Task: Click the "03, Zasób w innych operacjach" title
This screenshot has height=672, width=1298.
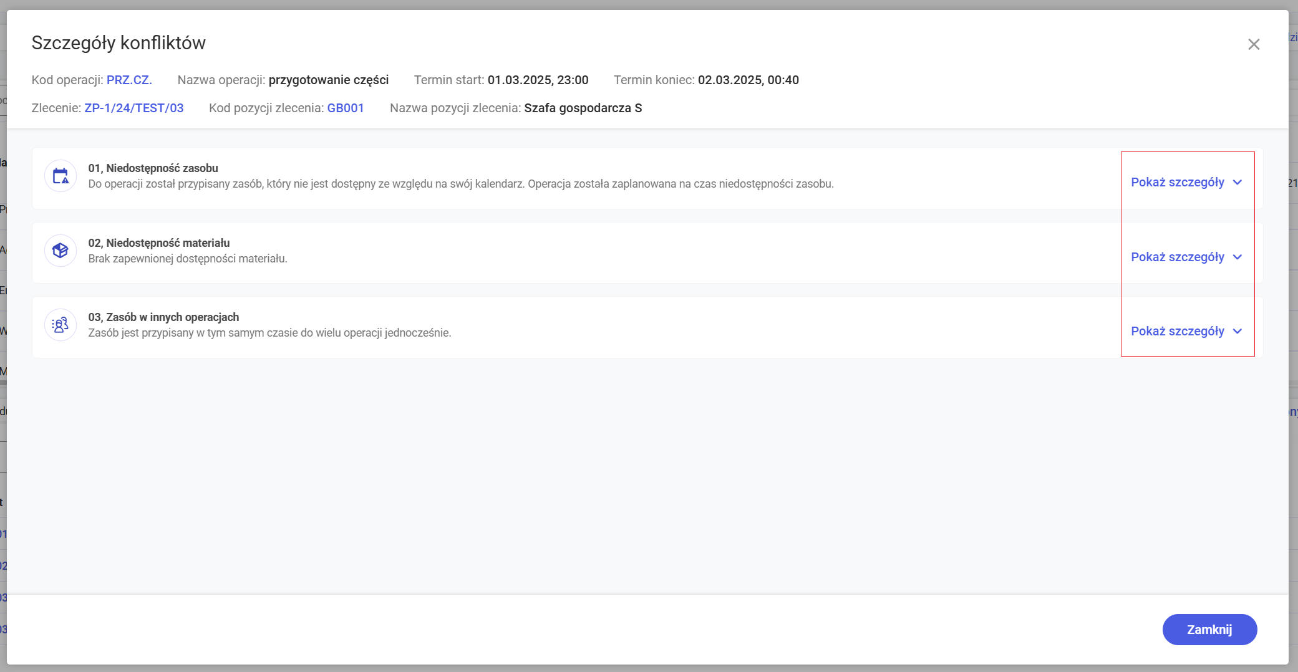Action: click(x=163, y=317)
